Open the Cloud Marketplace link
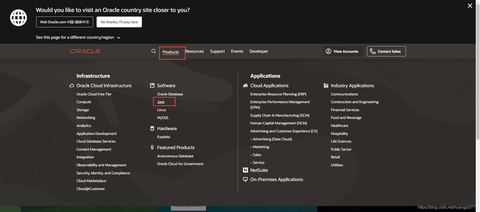 91,181
